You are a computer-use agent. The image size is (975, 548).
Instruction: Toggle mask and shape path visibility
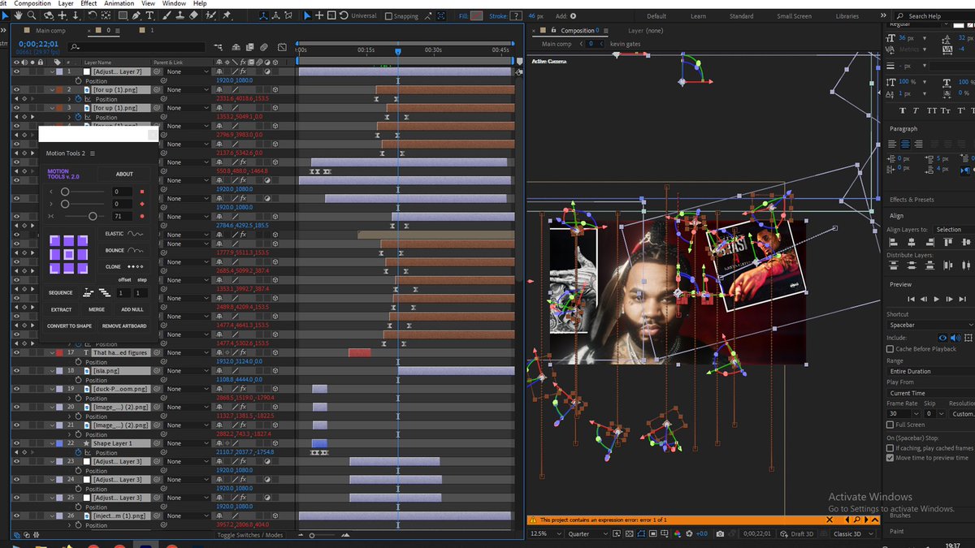pos(641,533)
